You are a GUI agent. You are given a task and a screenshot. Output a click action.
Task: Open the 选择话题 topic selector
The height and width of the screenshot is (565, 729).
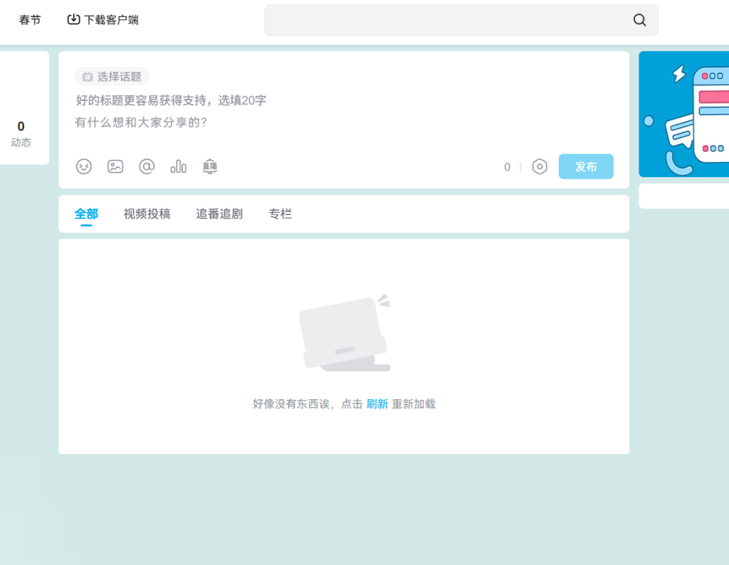[112, 77]
